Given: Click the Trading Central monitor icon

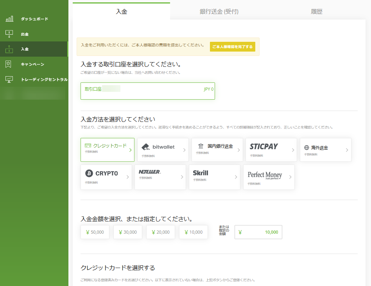Looking at the screenshot, I should tap(9, 79).
